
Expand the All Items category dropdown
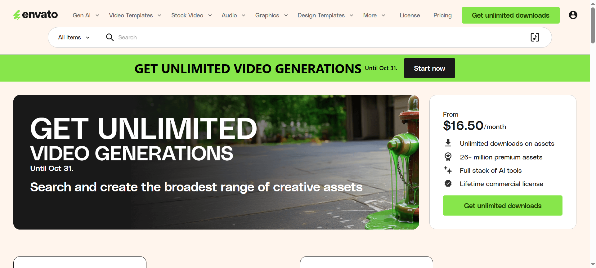[x=74, y=37]
